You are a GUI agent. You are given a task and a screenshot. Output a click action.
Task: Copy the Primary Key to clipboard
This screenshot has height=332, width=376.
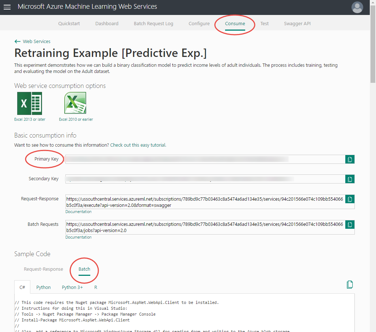[350, 159]
